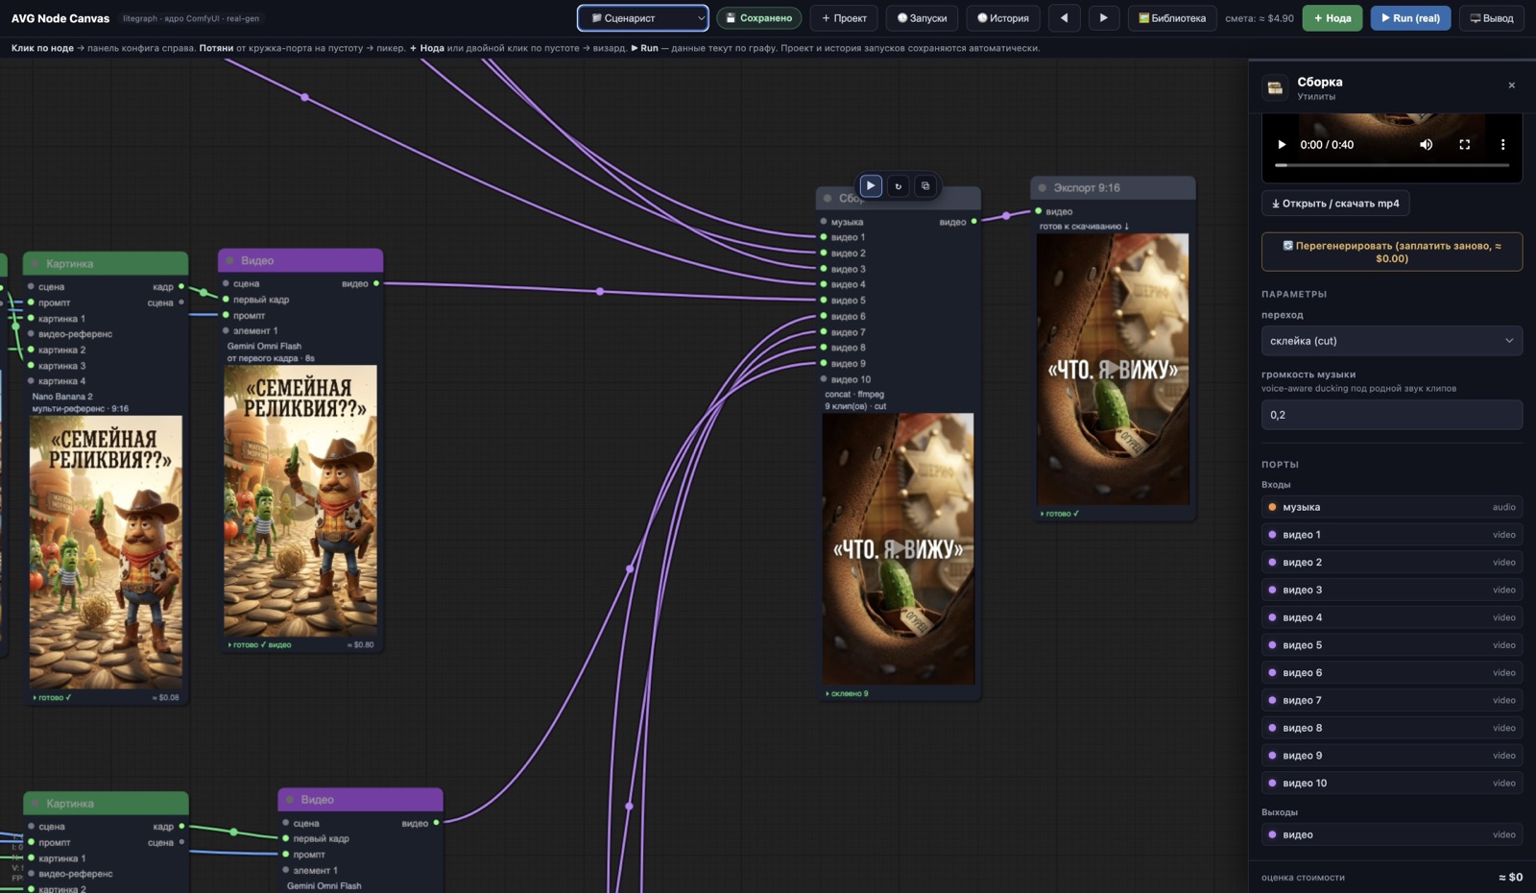This screenshot has width=1536, height=893.
Task: Click the green + Нода button
Action: 1332,18
